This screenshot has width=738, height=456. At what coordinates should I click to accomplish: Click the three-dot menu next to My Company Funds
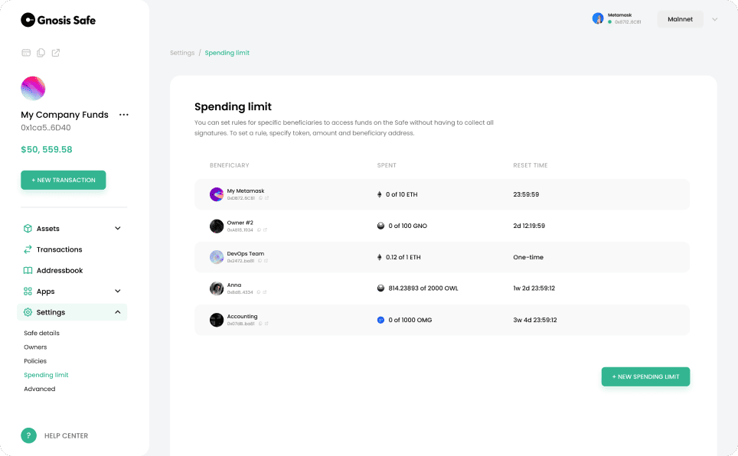pyautogui.click(x=123, y=115)
